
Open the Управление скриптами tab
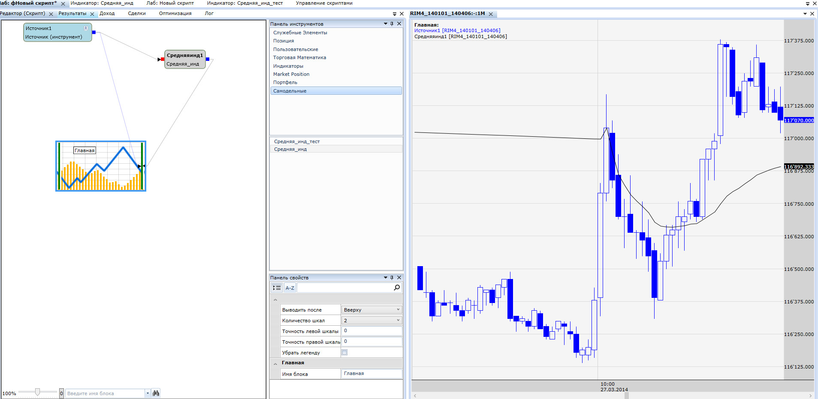pos(324,3)
